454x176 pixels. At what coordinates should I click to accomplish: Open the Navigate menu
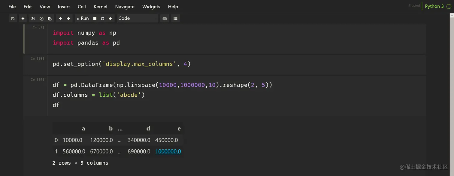coord(125,7)
